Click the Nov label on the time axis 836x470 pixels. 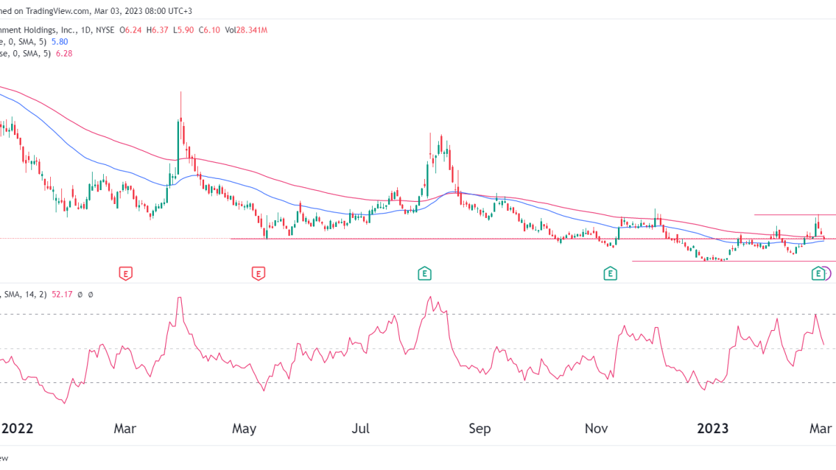(x=596, y=429)
